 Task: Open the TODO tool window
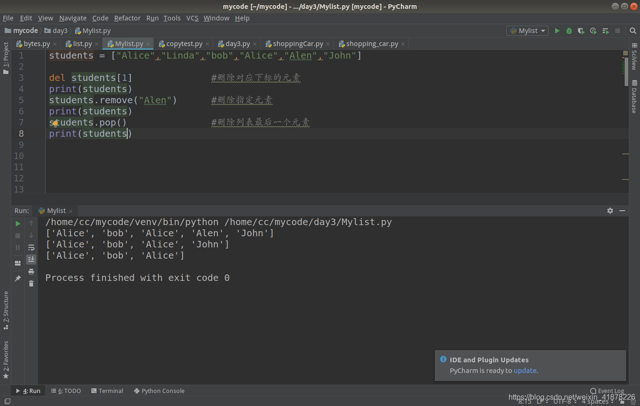click(x=66, y=391)
